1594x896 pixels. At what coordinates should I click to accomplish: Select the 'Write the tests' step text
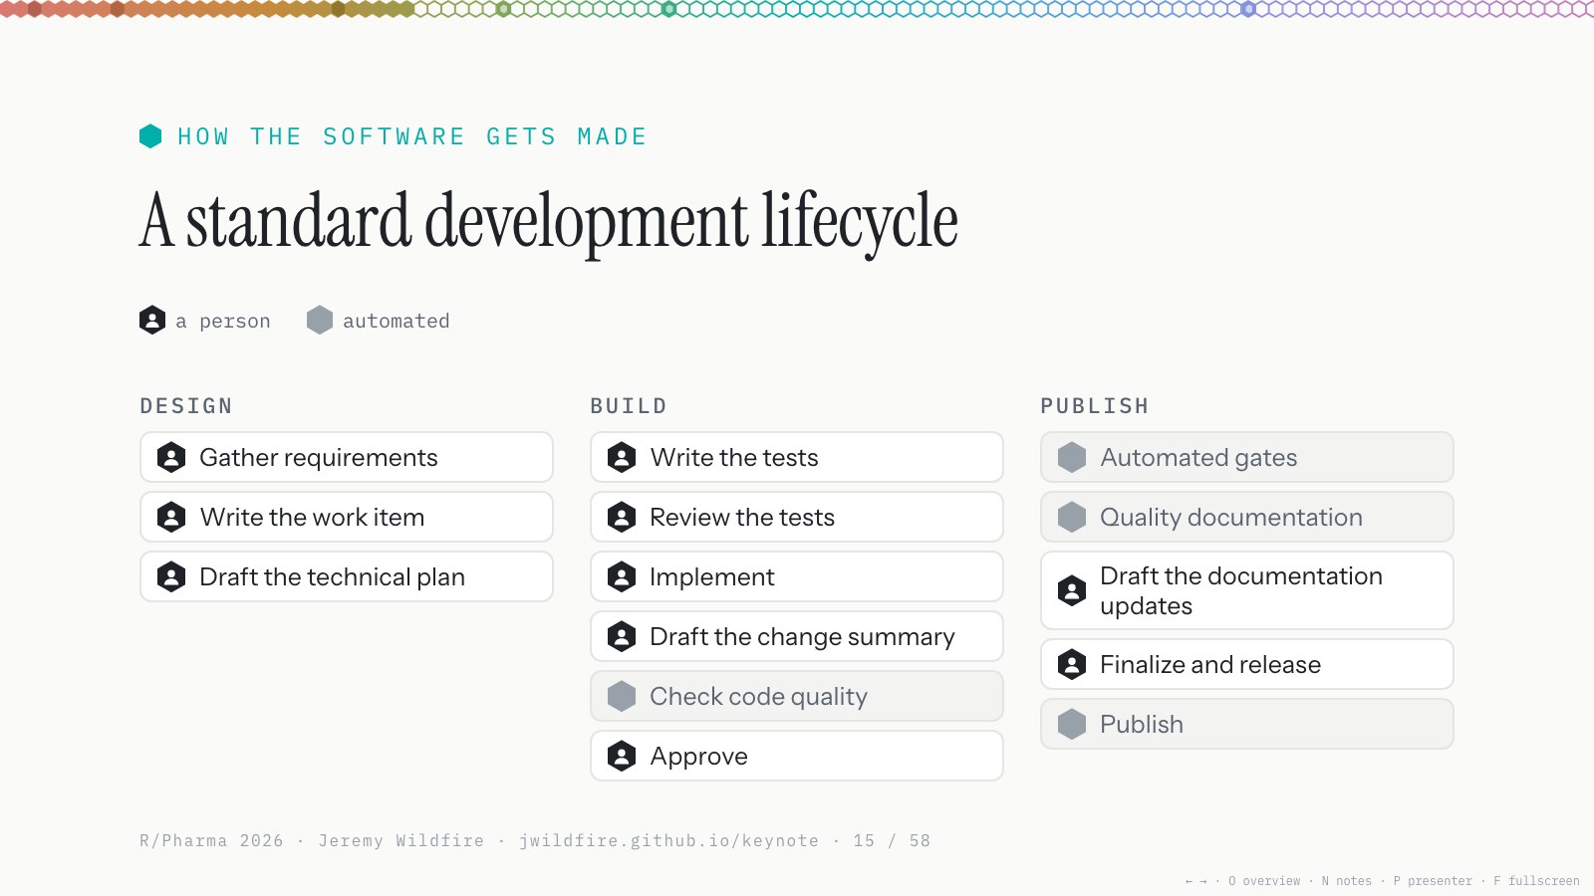[x=734, y=458]
